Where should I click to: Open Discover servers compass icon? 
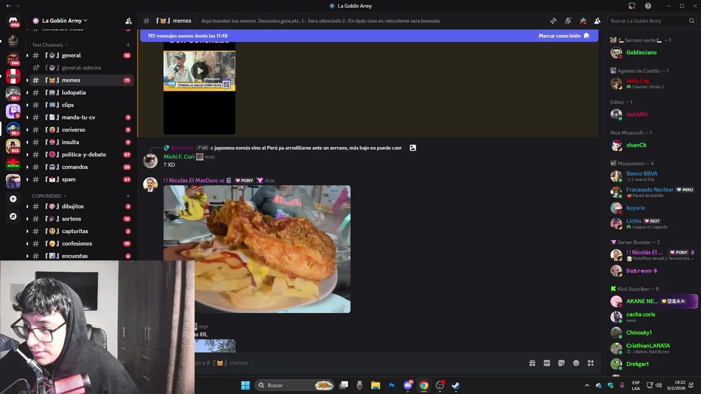tap(13, 216)
